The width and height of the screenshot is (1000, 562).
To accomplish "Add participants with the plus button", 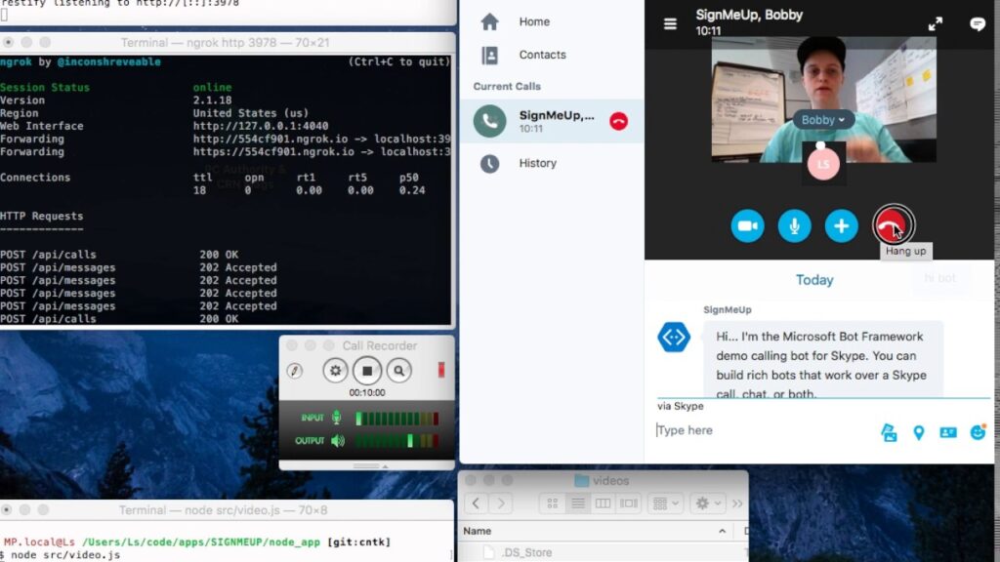I will coord(842,225).
